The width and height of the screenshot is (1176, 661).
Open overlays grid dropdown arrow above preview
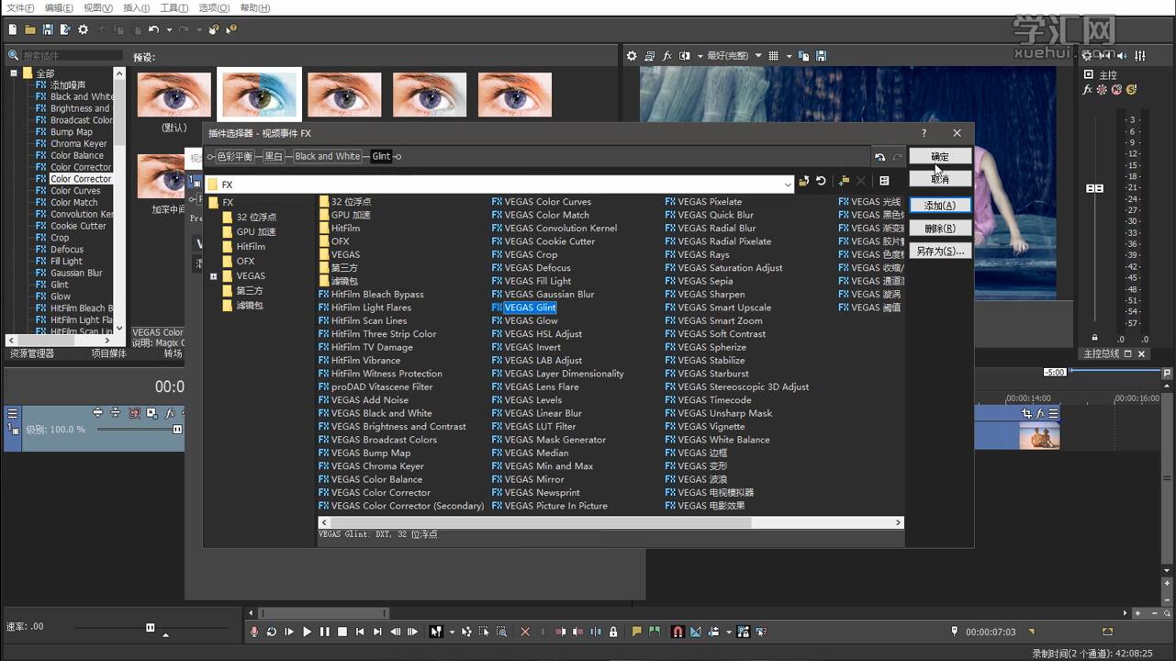tap(788, 56)
